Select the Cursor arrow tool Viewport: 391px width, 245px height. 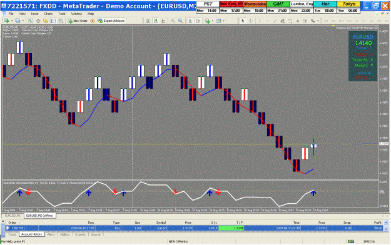click(243, 21)
